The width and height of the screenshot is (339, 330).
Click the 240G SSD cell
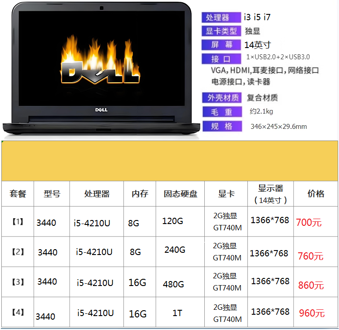(x=175, y=250)
